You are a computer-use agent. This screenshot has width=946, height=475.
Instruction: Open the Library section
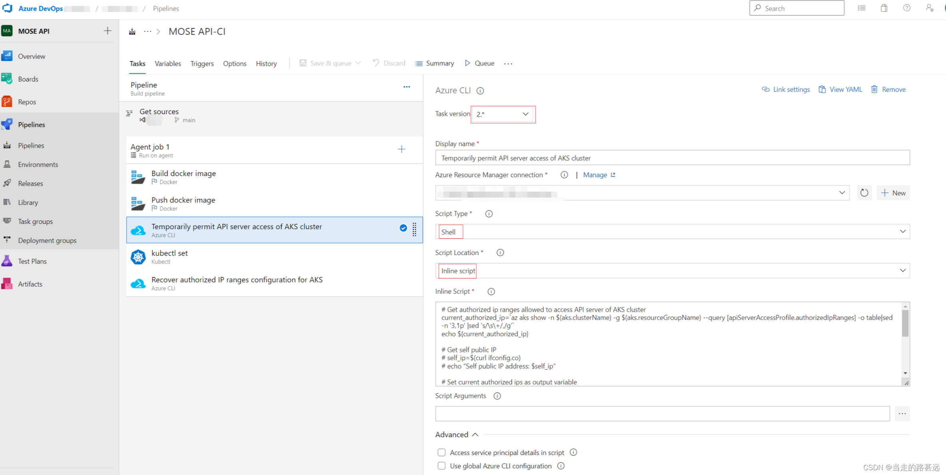point(28,202)
